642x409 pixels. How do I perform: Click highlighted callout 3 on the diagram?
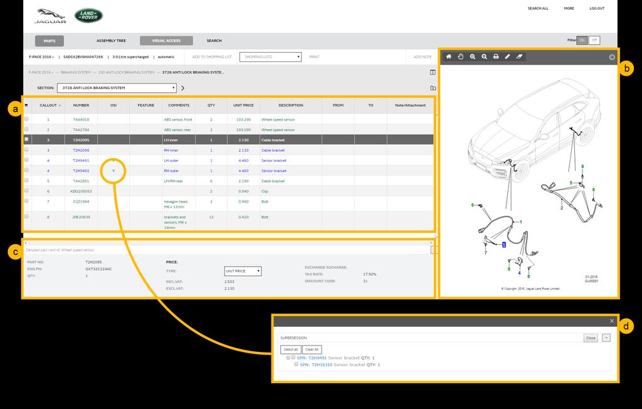tap(504, 245)
